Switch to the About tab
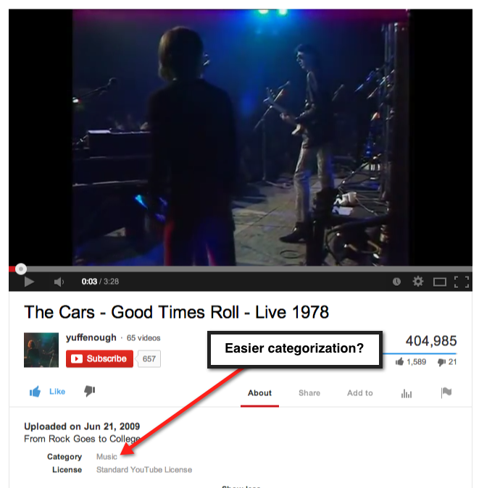Screen dimensions: 479x488 [259, 393]
